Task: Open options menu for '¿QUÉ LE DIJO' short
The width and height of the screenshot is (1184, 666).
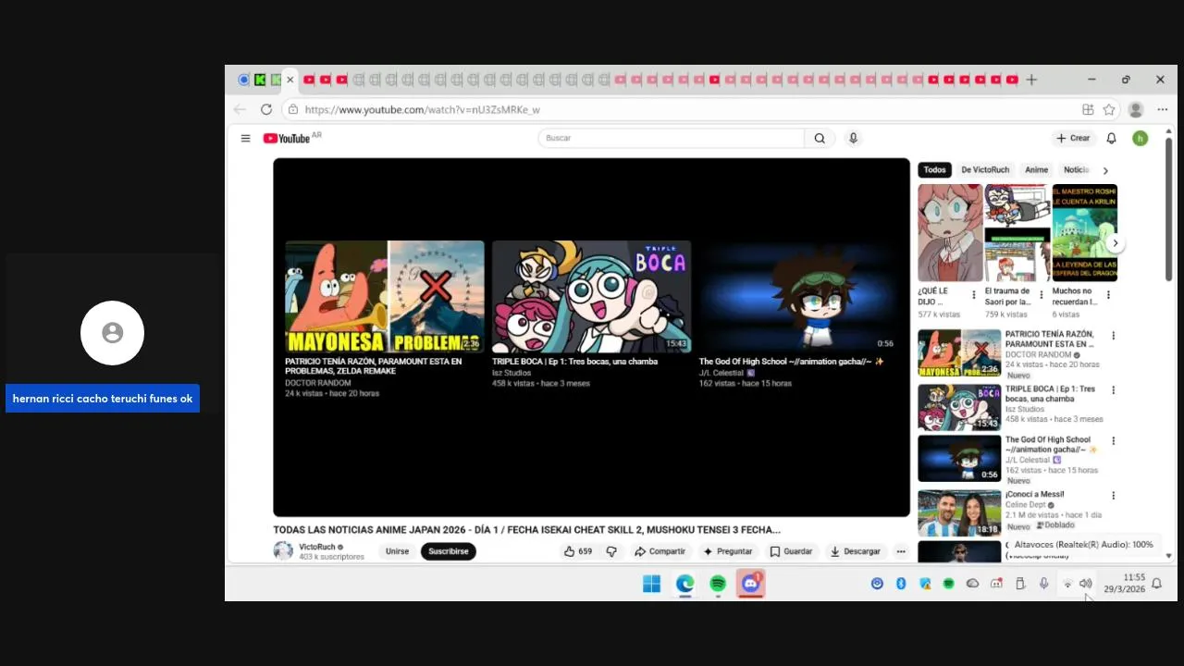Action: pos(974,295)
